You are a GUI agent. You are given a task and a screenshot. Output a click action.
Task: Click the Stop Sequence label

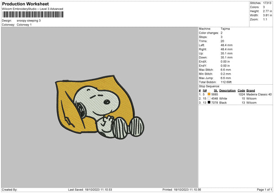tap(209, 86)
